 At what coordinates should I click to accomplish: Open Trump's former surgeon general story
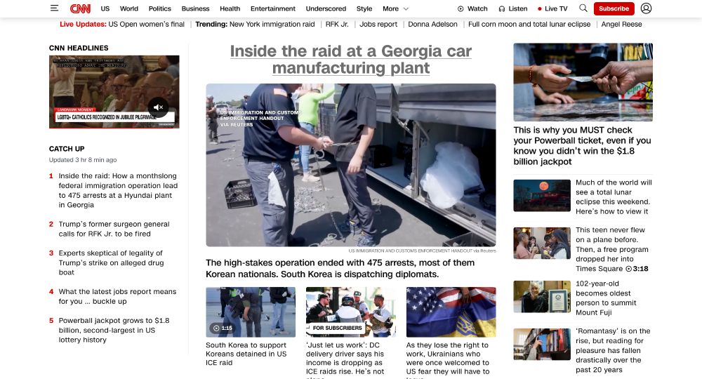tap(114, 229)
